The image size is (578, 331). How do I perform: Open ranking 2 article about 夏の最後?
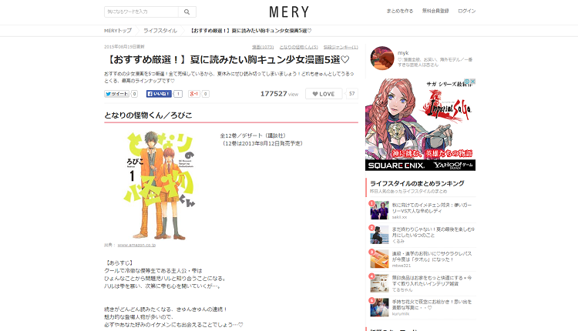tap(433, 232)
